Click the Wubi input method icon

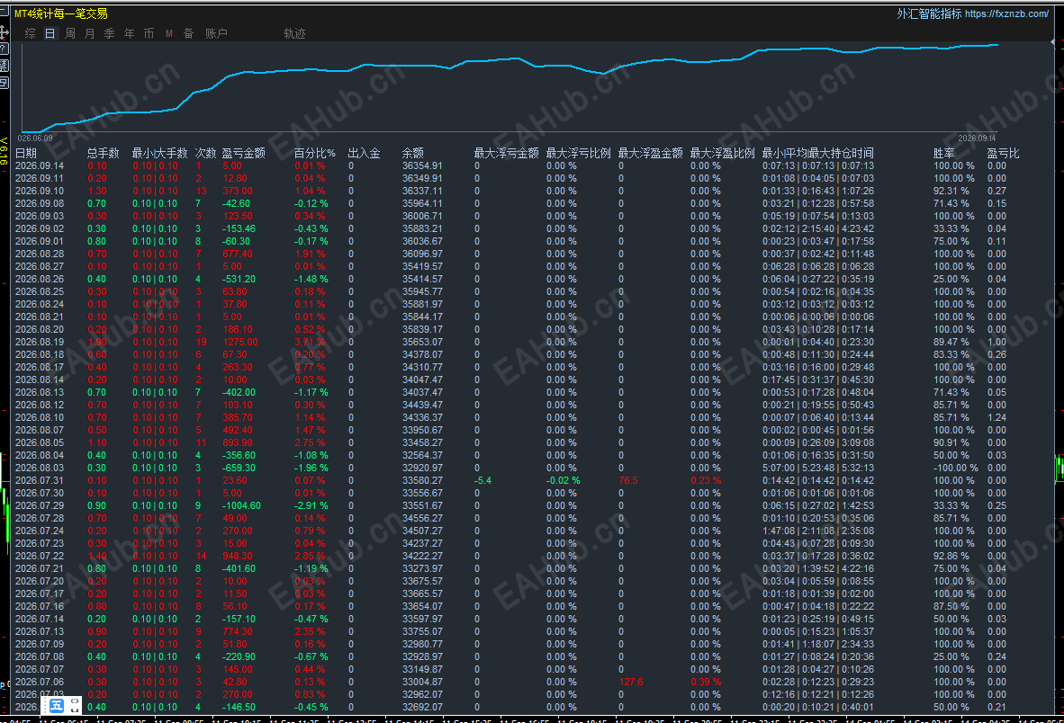click(x=57, y=705)
